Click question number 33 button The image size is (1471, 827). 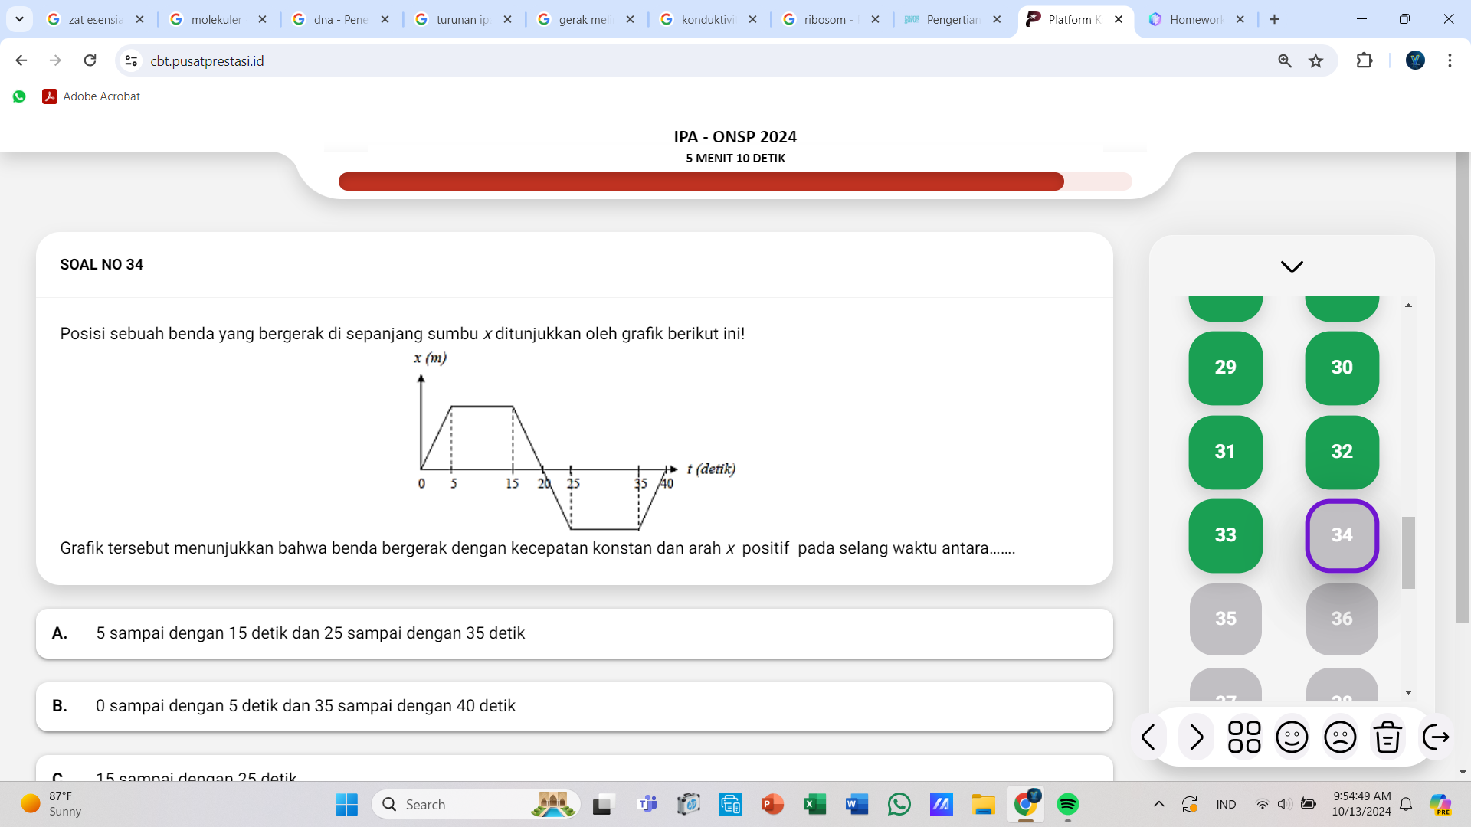click(x=1226, y=534)
